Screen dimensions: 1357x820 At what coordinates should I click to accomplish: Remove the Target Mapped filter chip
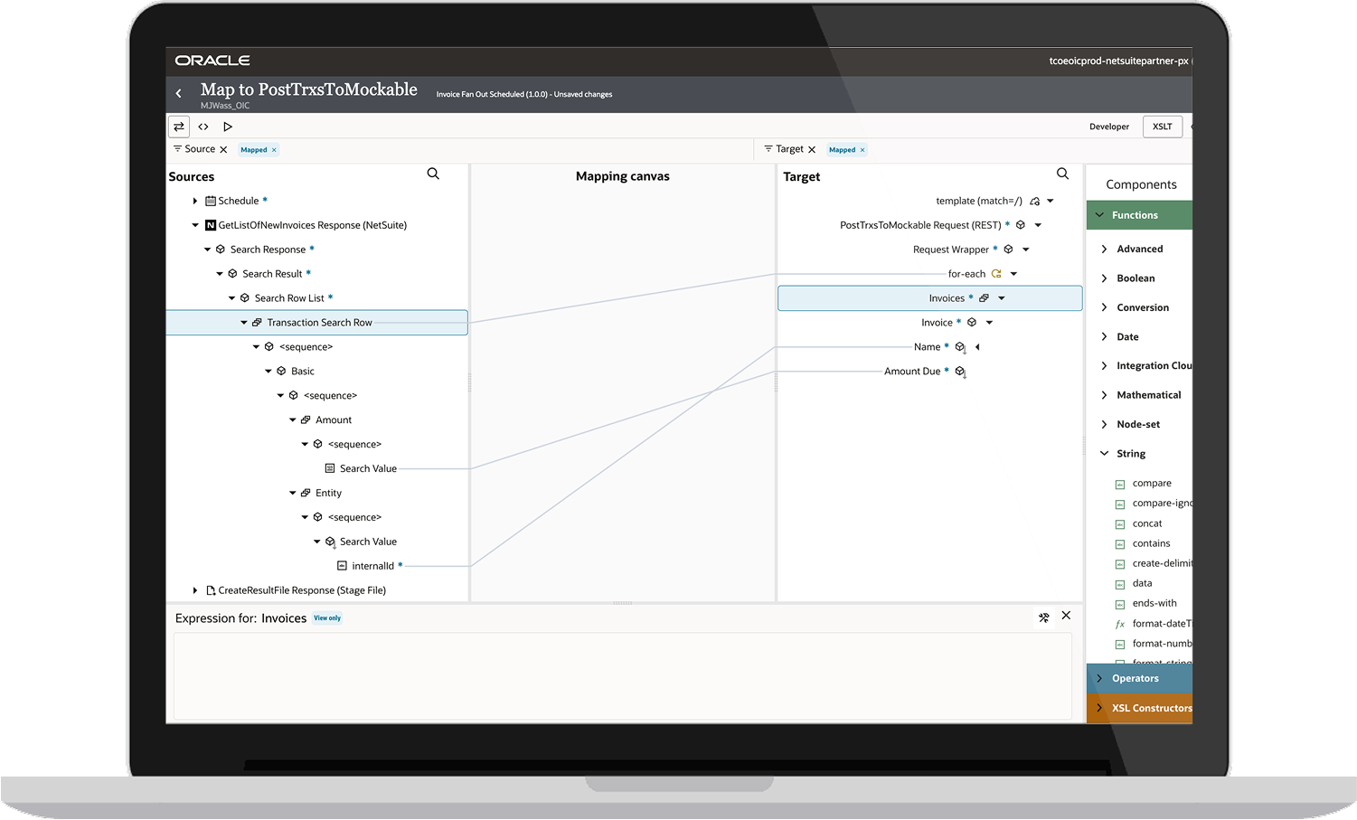(862, 150)
